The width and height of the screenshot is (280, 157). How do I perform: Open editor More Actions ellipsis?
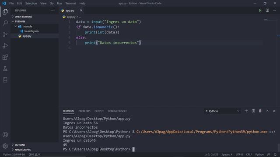point(274,10)
